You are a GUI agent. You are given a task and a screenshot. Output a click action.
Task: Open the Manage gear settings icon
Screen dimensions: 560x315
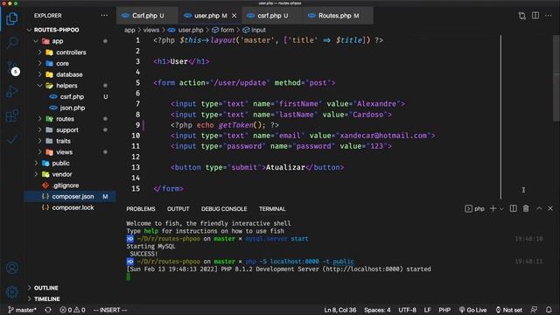[x=12, y=291]
